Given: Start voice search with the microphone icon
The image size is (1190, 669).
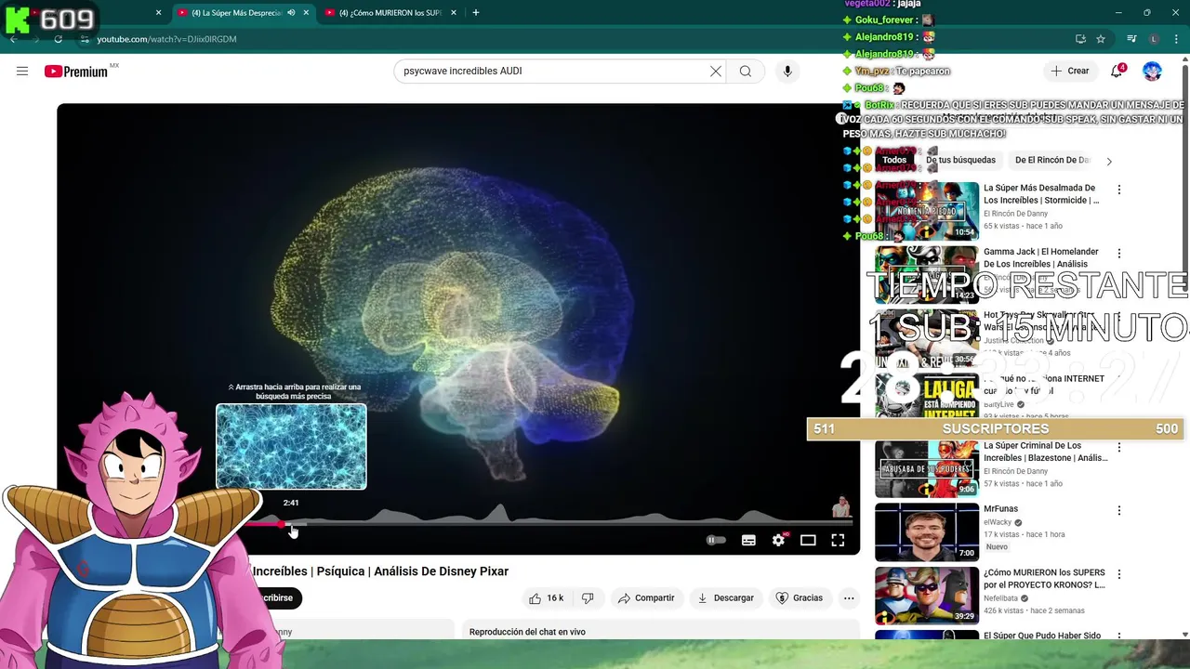Looking at the screenshot, I should click(787, 71).
